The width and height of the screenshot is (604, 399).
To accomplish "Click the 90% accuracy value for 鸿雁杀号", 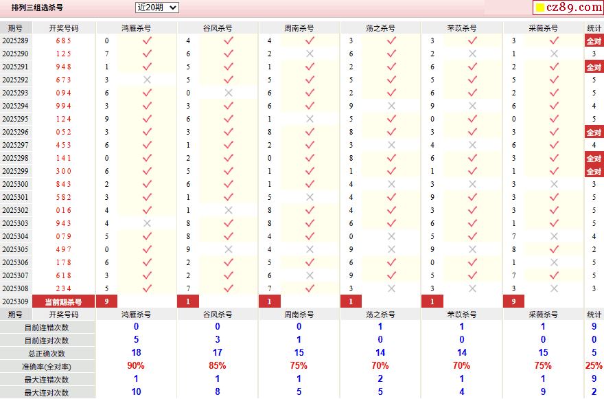I will [136, 366].
